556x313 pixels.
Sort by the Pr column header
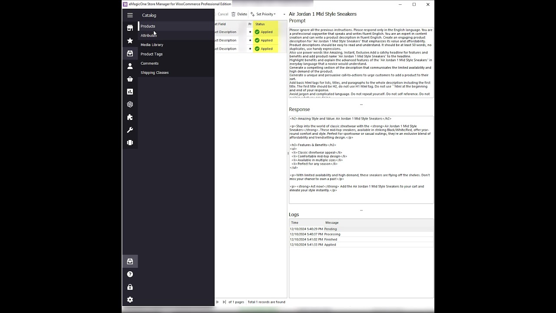(x=250, y=24)
